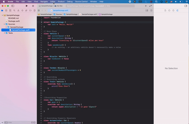This screenshot has width=189, height=124.
Task: Open the Wi-Fi menu bar icon
Action: (187, 1)
